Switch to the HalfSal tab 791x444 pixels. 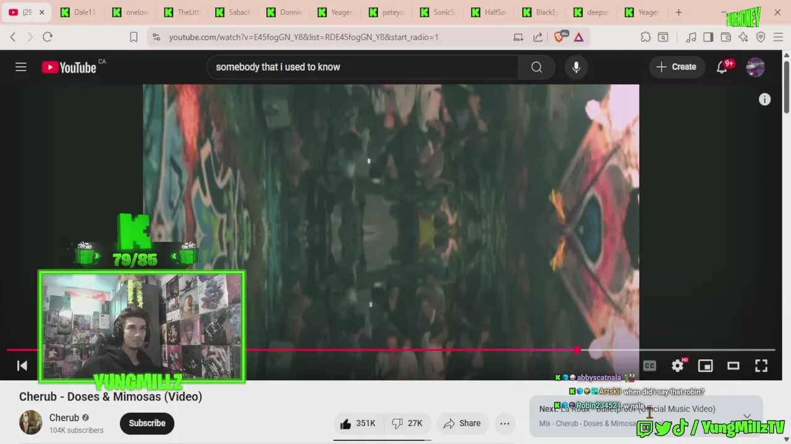pyautogui.click(x=489, y=12)
